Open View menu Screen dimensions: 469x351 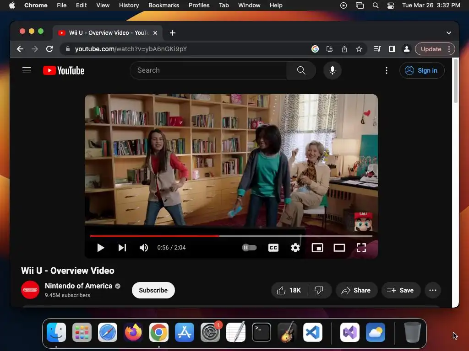[x=103, y=5]
